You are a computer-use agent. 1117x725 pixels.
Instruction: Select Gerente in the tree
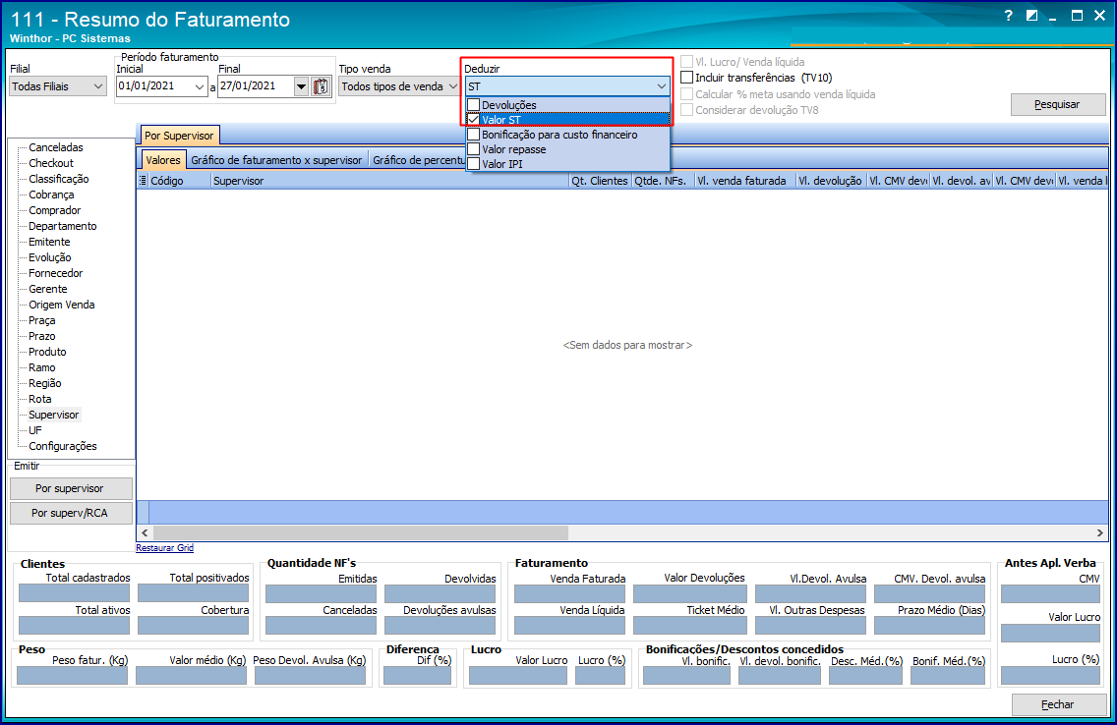(x=48, y=289)
